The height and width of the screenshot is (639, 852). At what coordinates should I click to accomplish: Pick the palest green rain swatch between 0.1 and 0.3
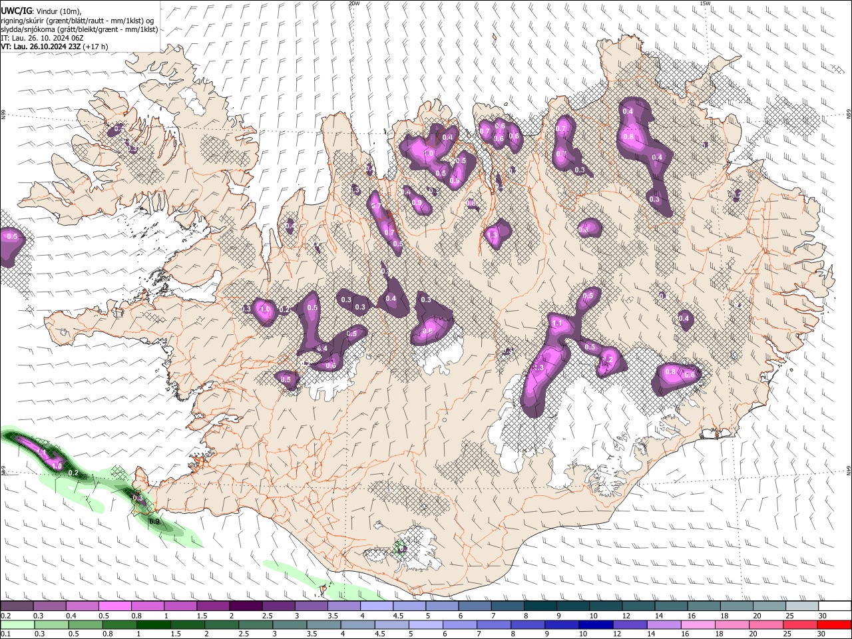coord(17,624)
